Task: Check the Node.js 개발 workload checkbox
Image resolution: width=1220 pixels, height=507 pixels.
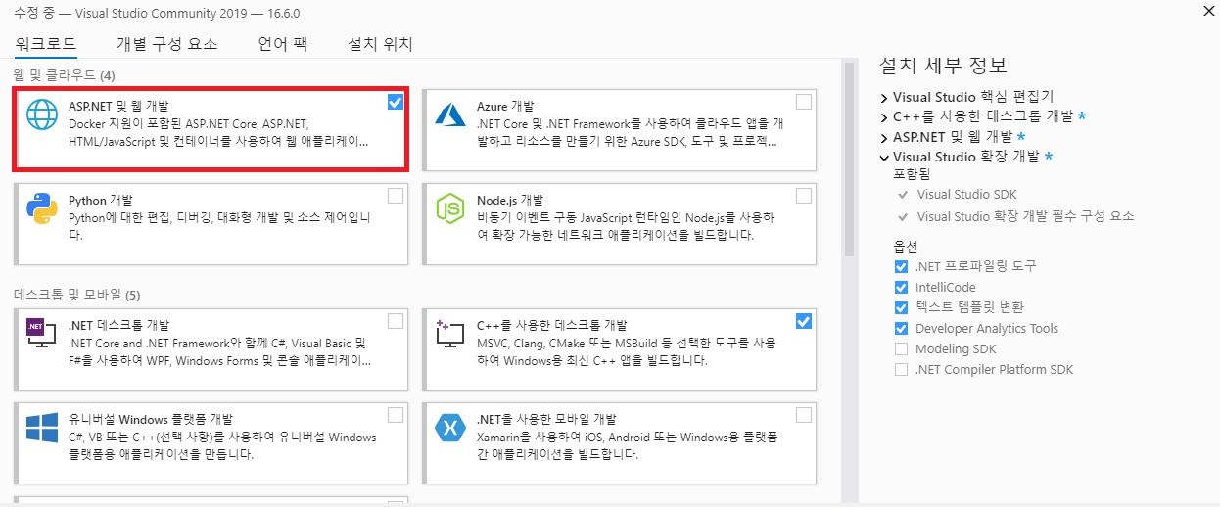Action: click(804, 196)
